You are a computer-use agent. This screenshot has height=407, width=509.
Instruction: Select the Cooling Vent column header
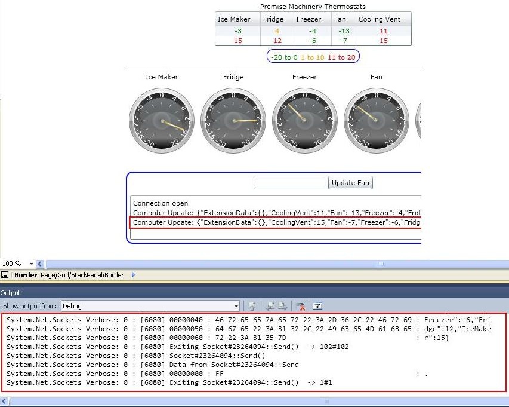[383, 19]
